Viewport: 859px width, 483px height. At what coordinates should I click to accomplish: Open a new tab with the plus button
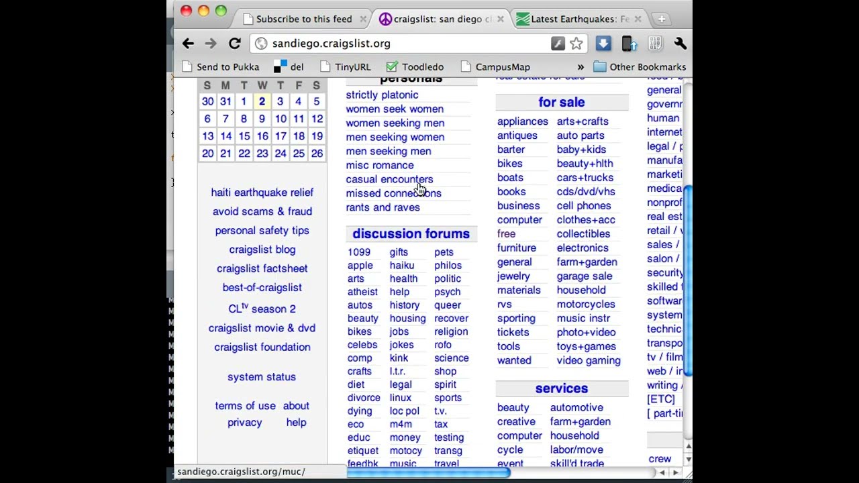click(661, 19)
